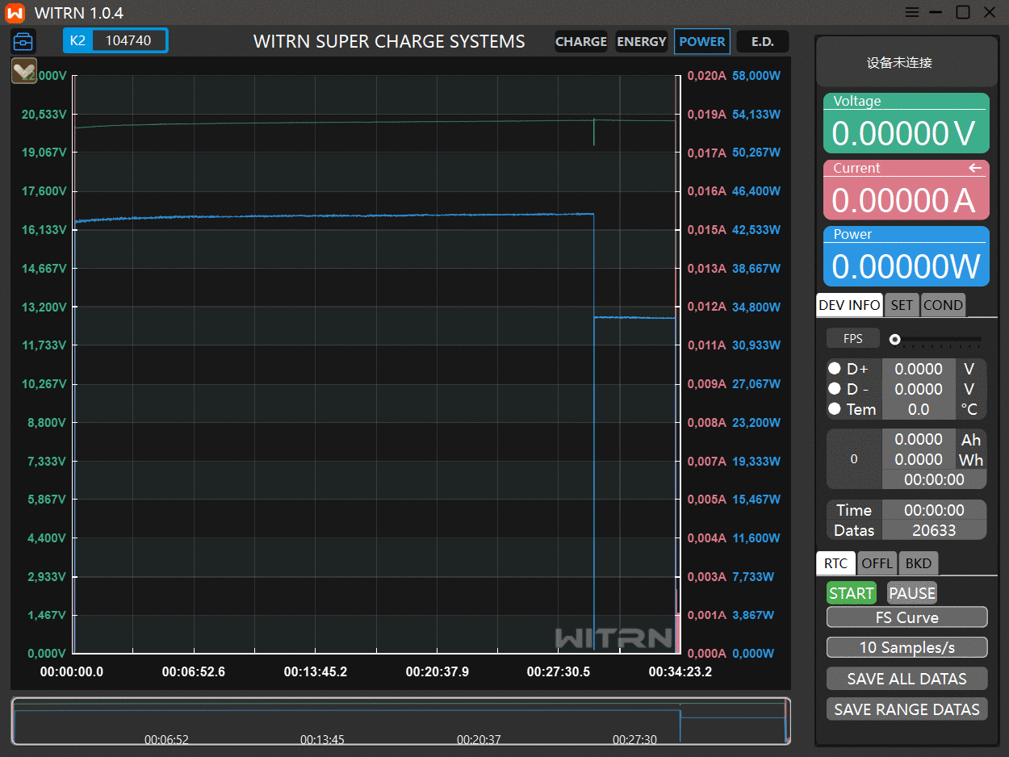
Task: Select the D+ radio button
Action: pyautogui.click(x=835, y=369)
